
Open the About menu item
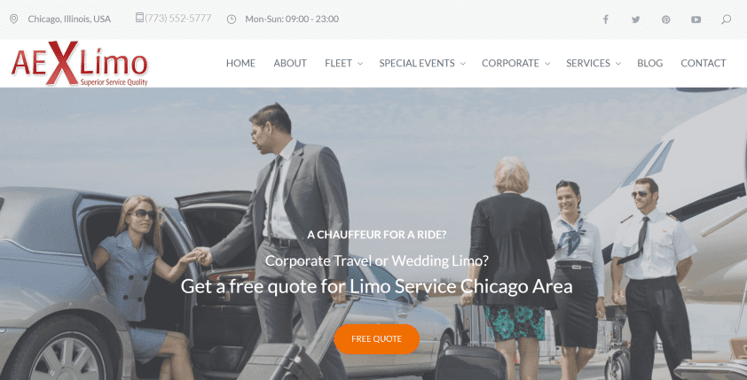pyautogui.click(x=290, y=63)
